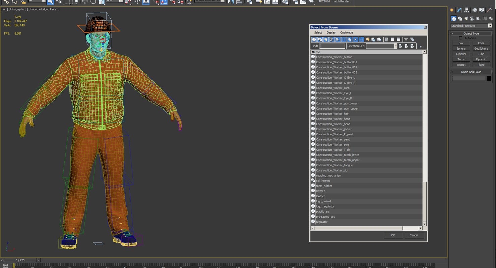Open the Utilities hammer tab in command panel
Viewport: 496px width, 268px height.
coord(489,10)
